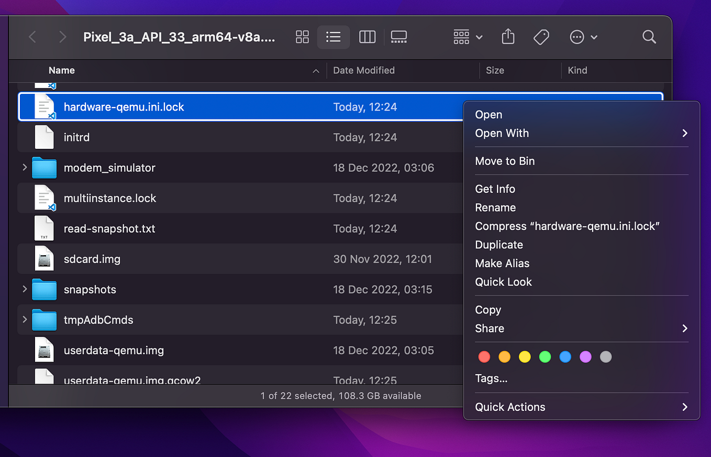The image size is (711, 457).
Task: Open the Share toolbar icon
Action: [x=507, y=37]
